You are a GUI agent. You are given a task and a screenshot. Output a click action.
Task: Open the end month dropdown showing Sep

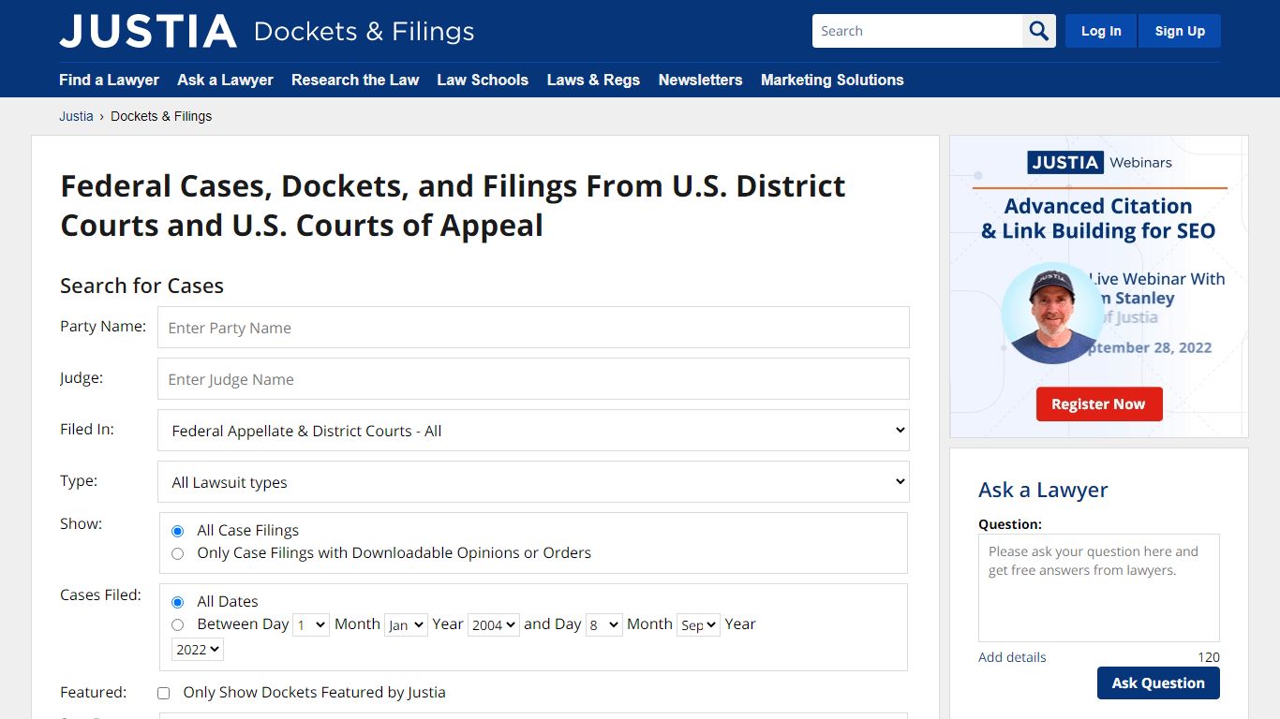click(698, 624)
